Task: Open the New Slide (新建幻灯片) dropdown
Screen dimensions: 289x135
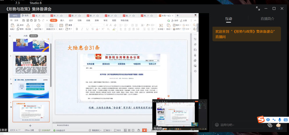Action: 51,29
